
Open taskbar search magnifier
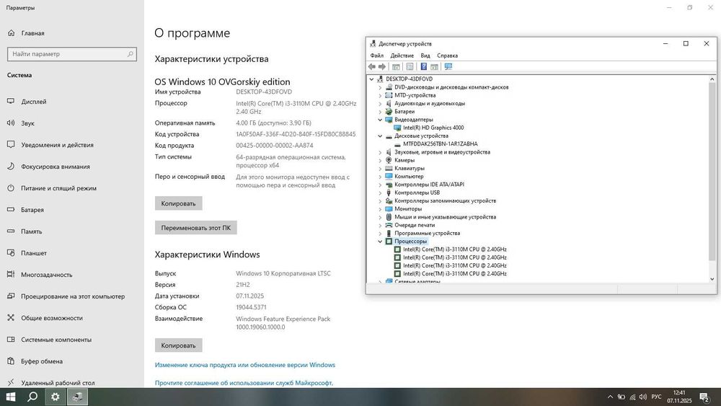click(32, 397)
